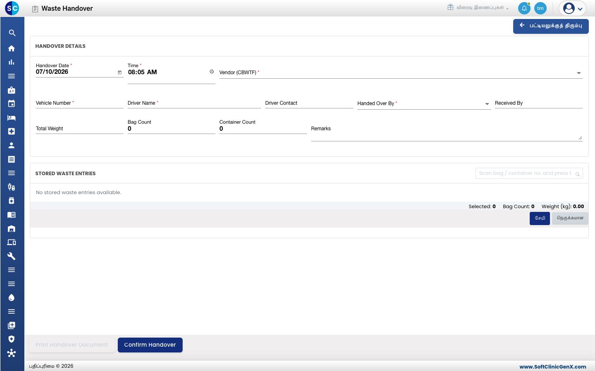The height and width of the screenshot is (371, 595).
Task: Select the bed icon in sidebar
Action: (x=12, y=117)
